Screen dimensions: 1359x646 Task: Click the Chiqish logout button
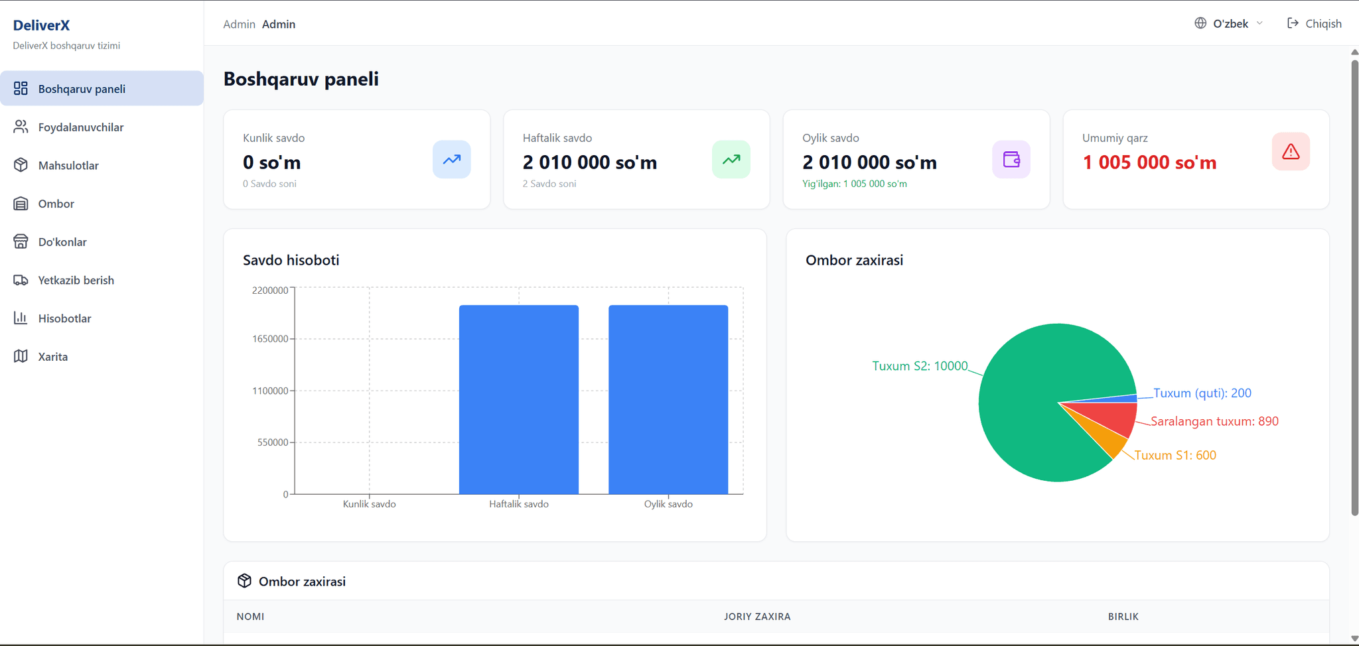tap(1314, 24)
